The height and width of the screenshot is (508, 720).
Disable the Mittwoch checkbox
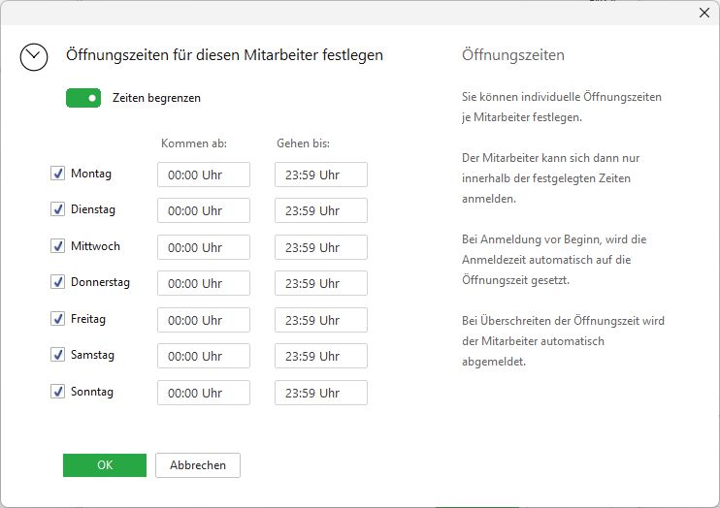(57, 246)
